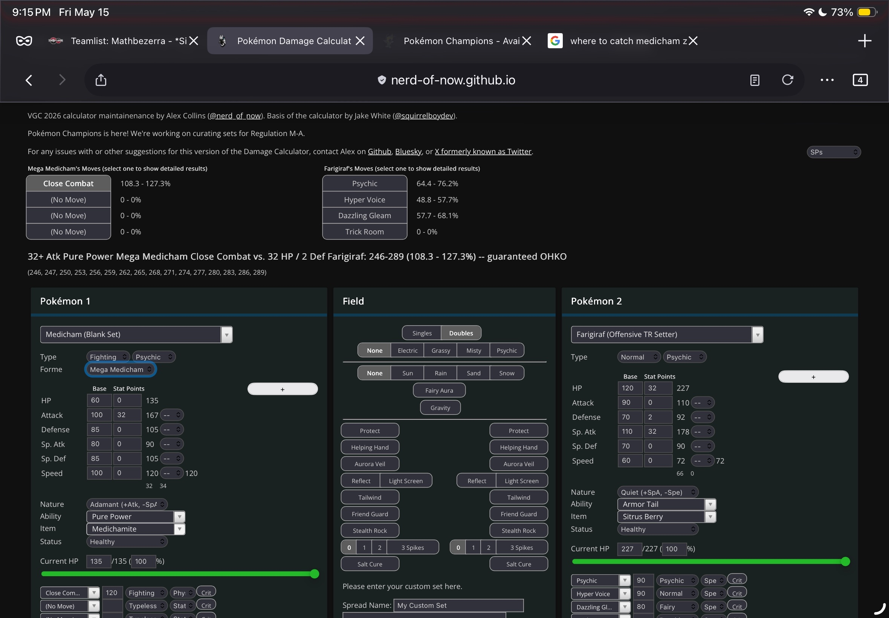Open the Github contact link
Image resolution: width=889 pixels, height=618 pixels.
(x=379, y=151)
